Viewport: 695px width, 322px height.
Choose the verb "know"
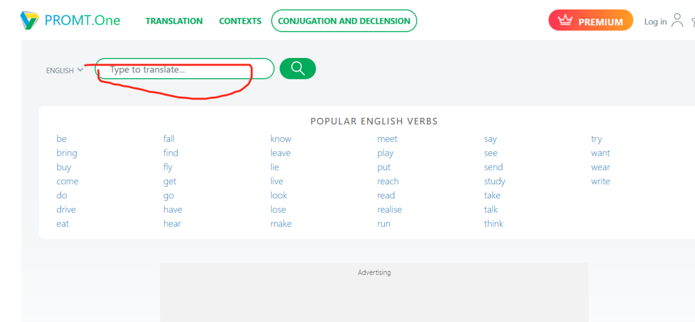point(281,139)
